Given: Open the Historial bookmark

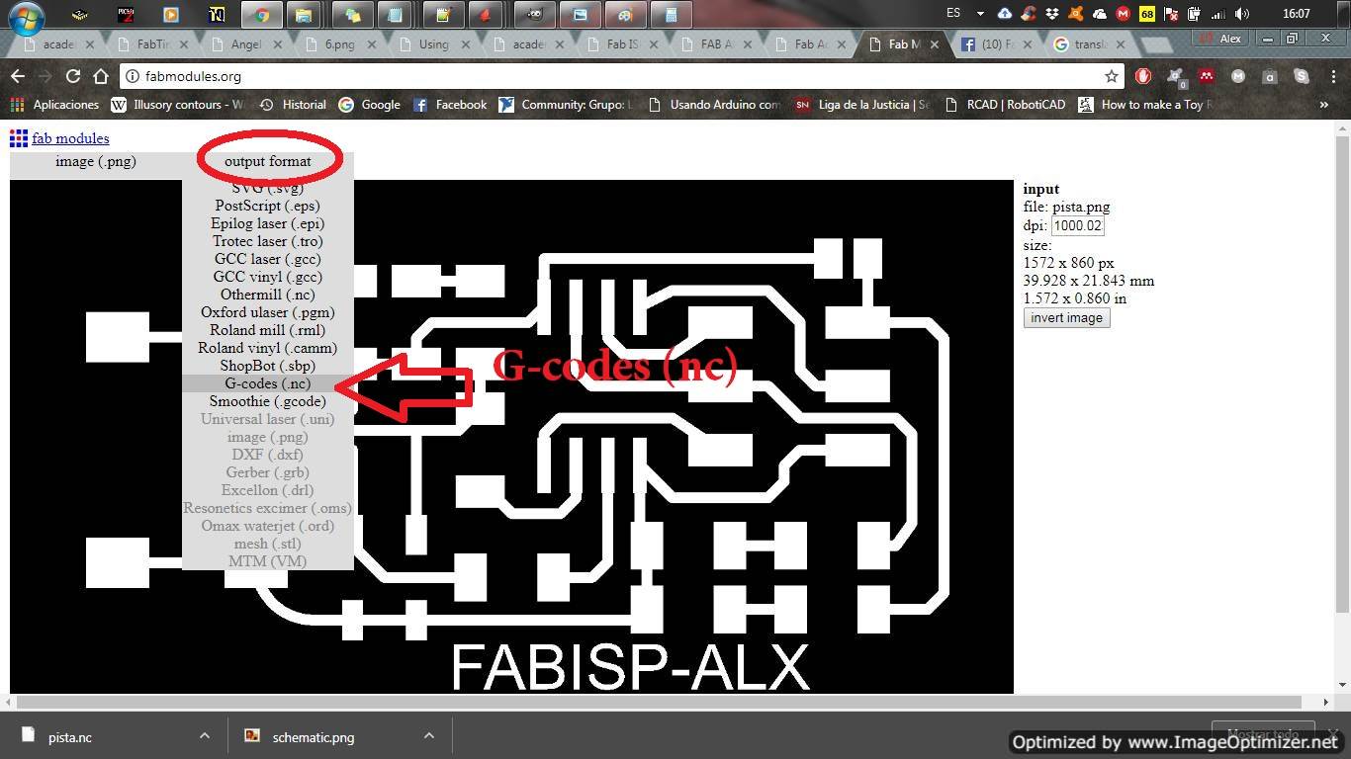Looking at the screenshot, I should coord(293,104).
